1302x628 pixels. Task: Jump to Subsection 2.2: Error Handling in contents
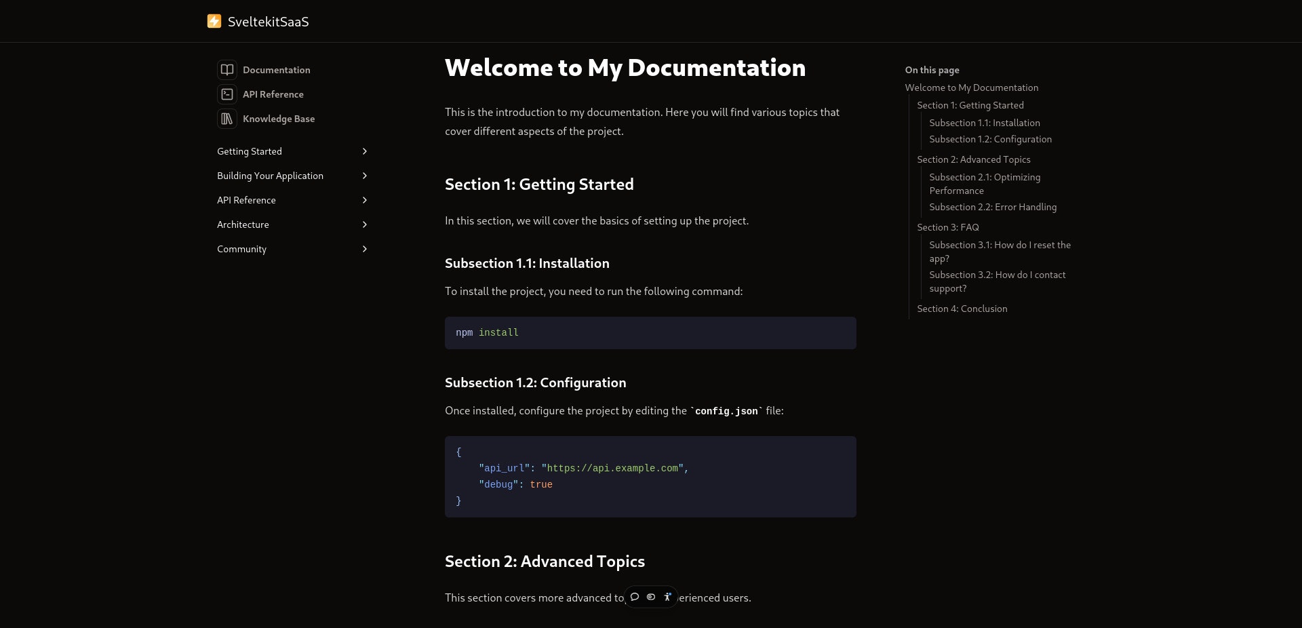coord(993,207)
